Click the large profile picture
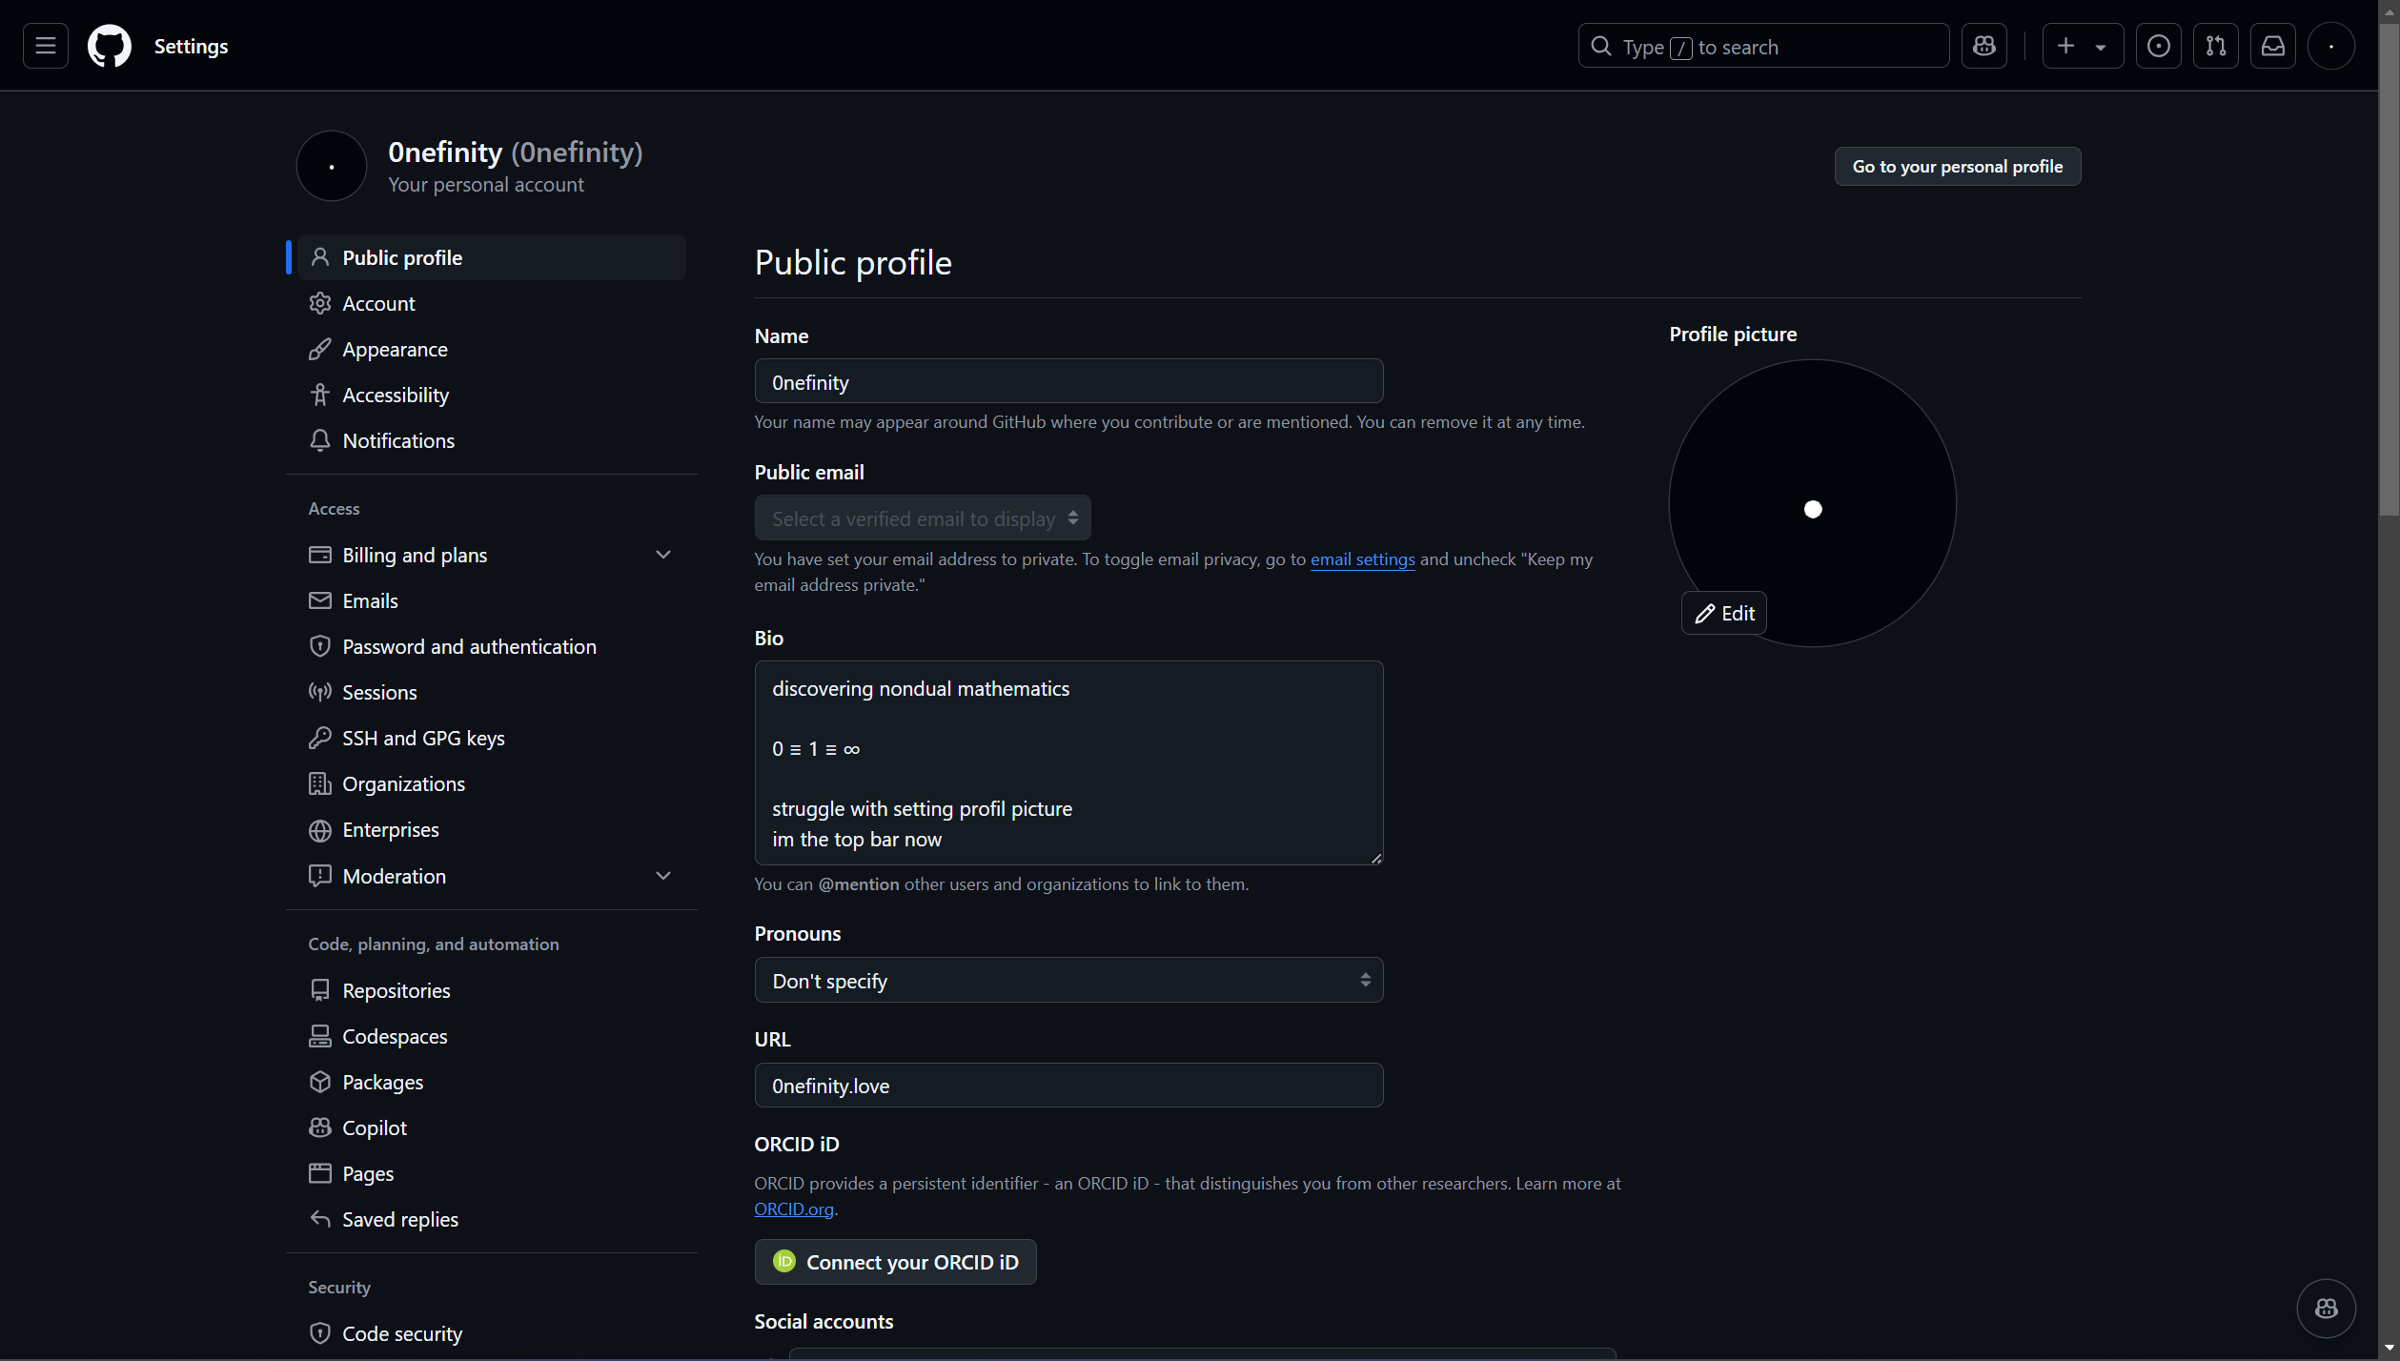The image size is (2400, 1361). (x=1812, y=503)
